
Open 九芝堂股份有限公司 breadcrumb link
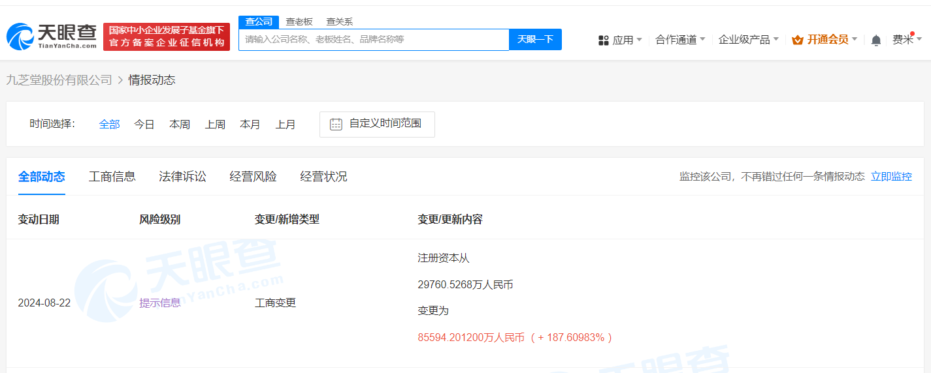[x=59, y=80]
